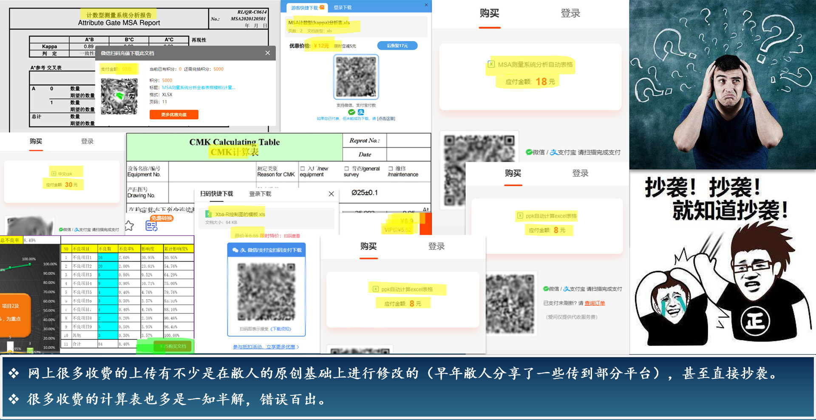Switch to the 登录下载 tab in blue header
Viewport: 816px width, 420px height.
pos(342,8)
